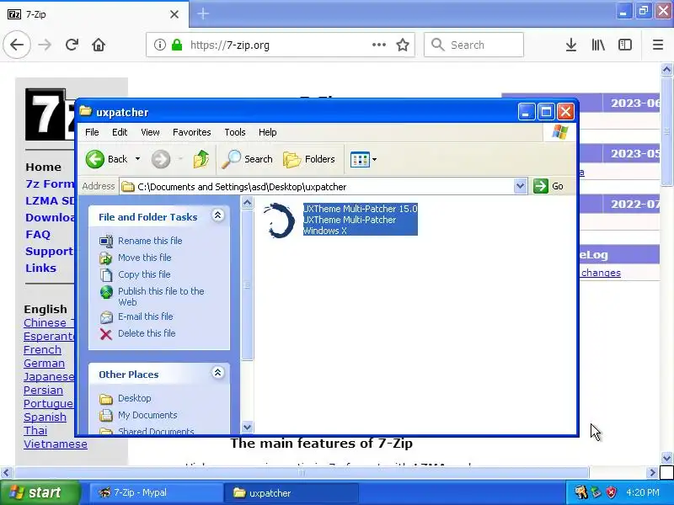The height and width of the screenshot is (505, 674).
Task: Click Back in uxpatcher Explorer window
Action: pyautogui.click(x=107, y=159)
